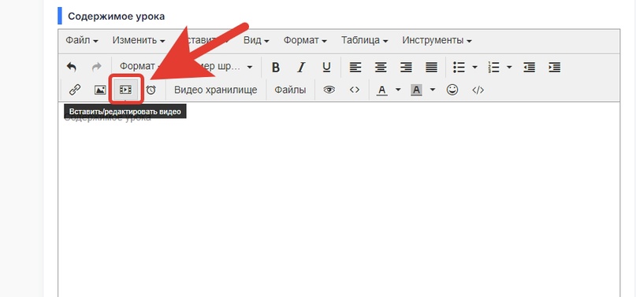
Task: Align text right
Action: (x=406, y=67)
